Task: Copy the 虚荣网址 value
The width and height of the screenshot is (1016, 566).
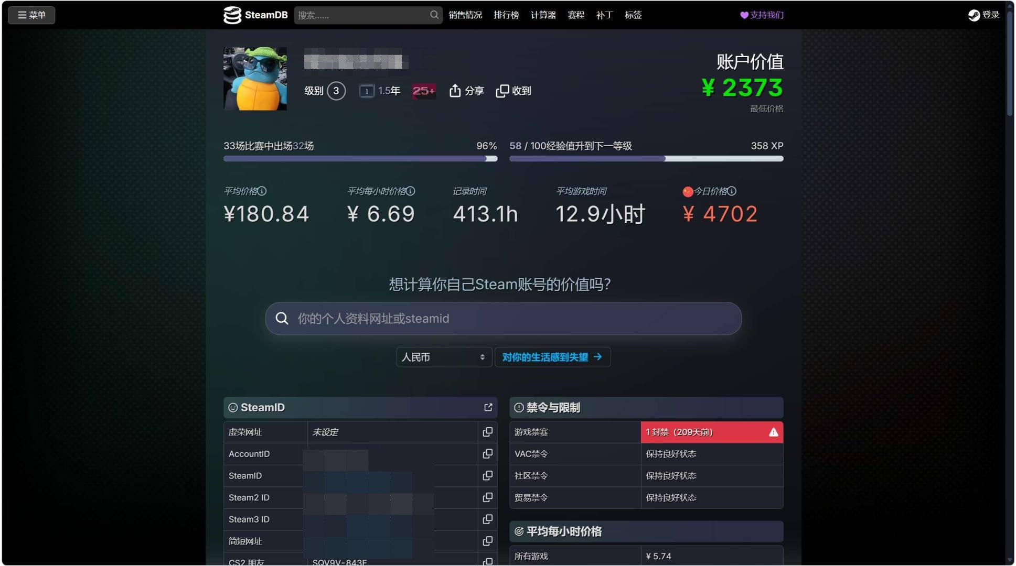Action: pyautogui.click(x=487, y=432)
